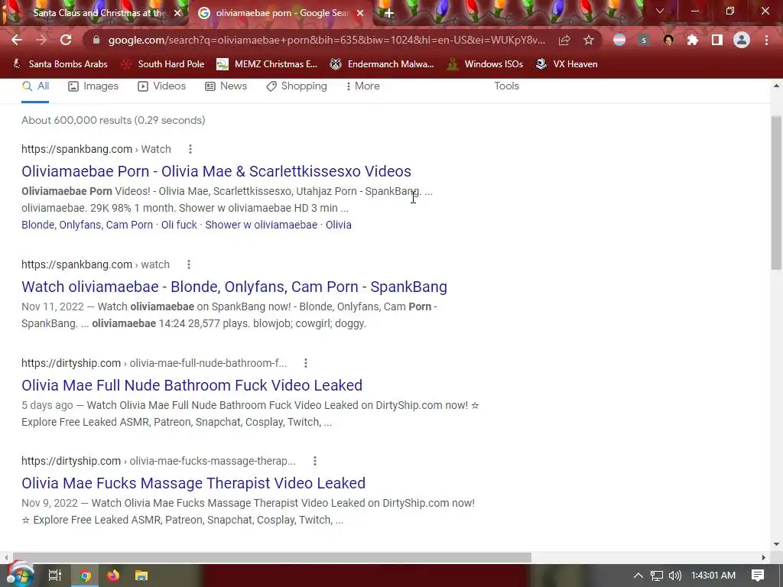
Task: Open Chrome from the taskbar
Action: coord(86,576)
